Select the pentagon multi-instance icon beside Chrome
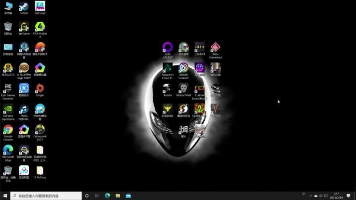Viewport: 356px width, 200px height. point(24,131)
